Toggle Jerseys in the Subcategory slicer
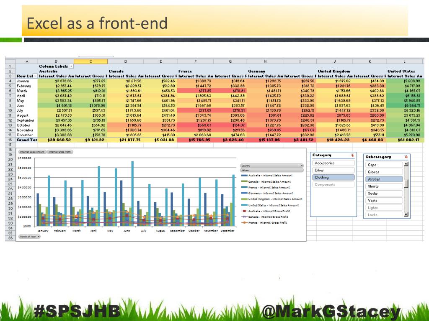This screenshot has width=429, height=321. click(x=384, y=179)
